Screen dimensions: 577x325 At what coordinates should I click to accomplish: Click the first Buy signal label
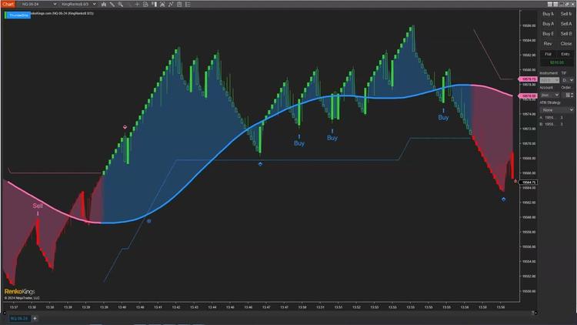[299, 143]
